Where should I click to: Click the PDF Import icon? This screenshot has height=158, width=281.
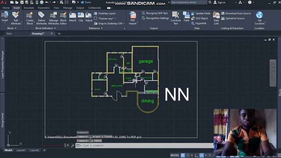pos(133,15)
